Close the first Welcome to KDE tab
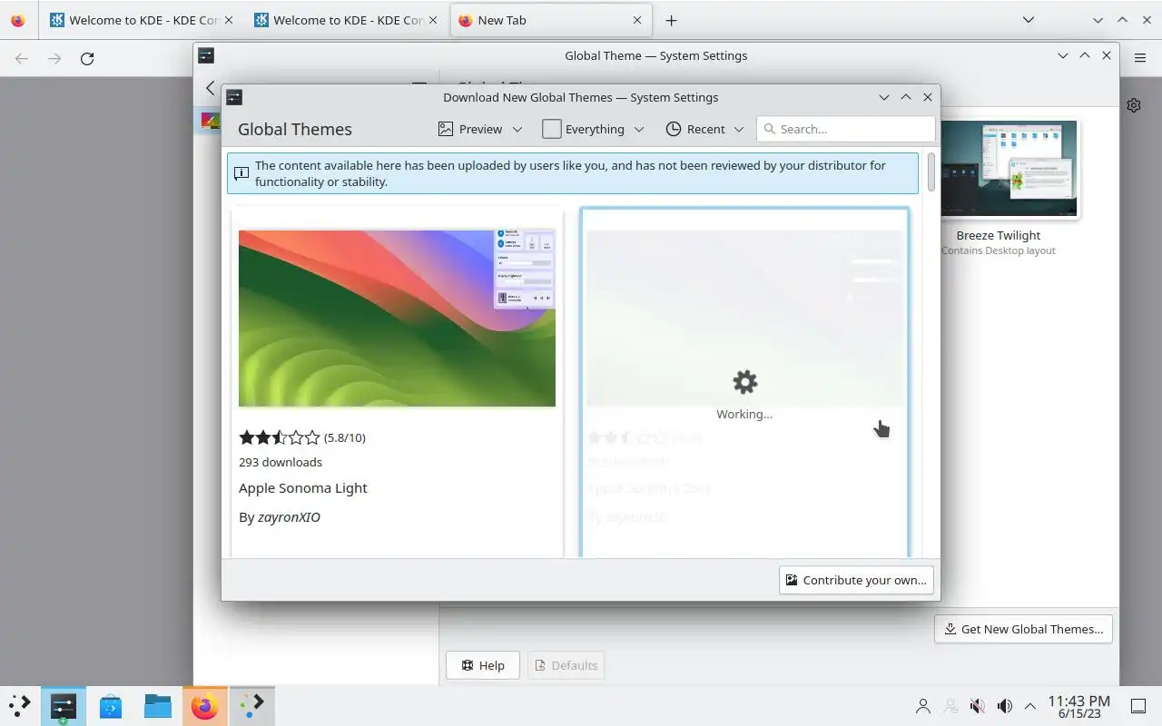This screenshot has width=1162, height=726. [x=228, y=20]
